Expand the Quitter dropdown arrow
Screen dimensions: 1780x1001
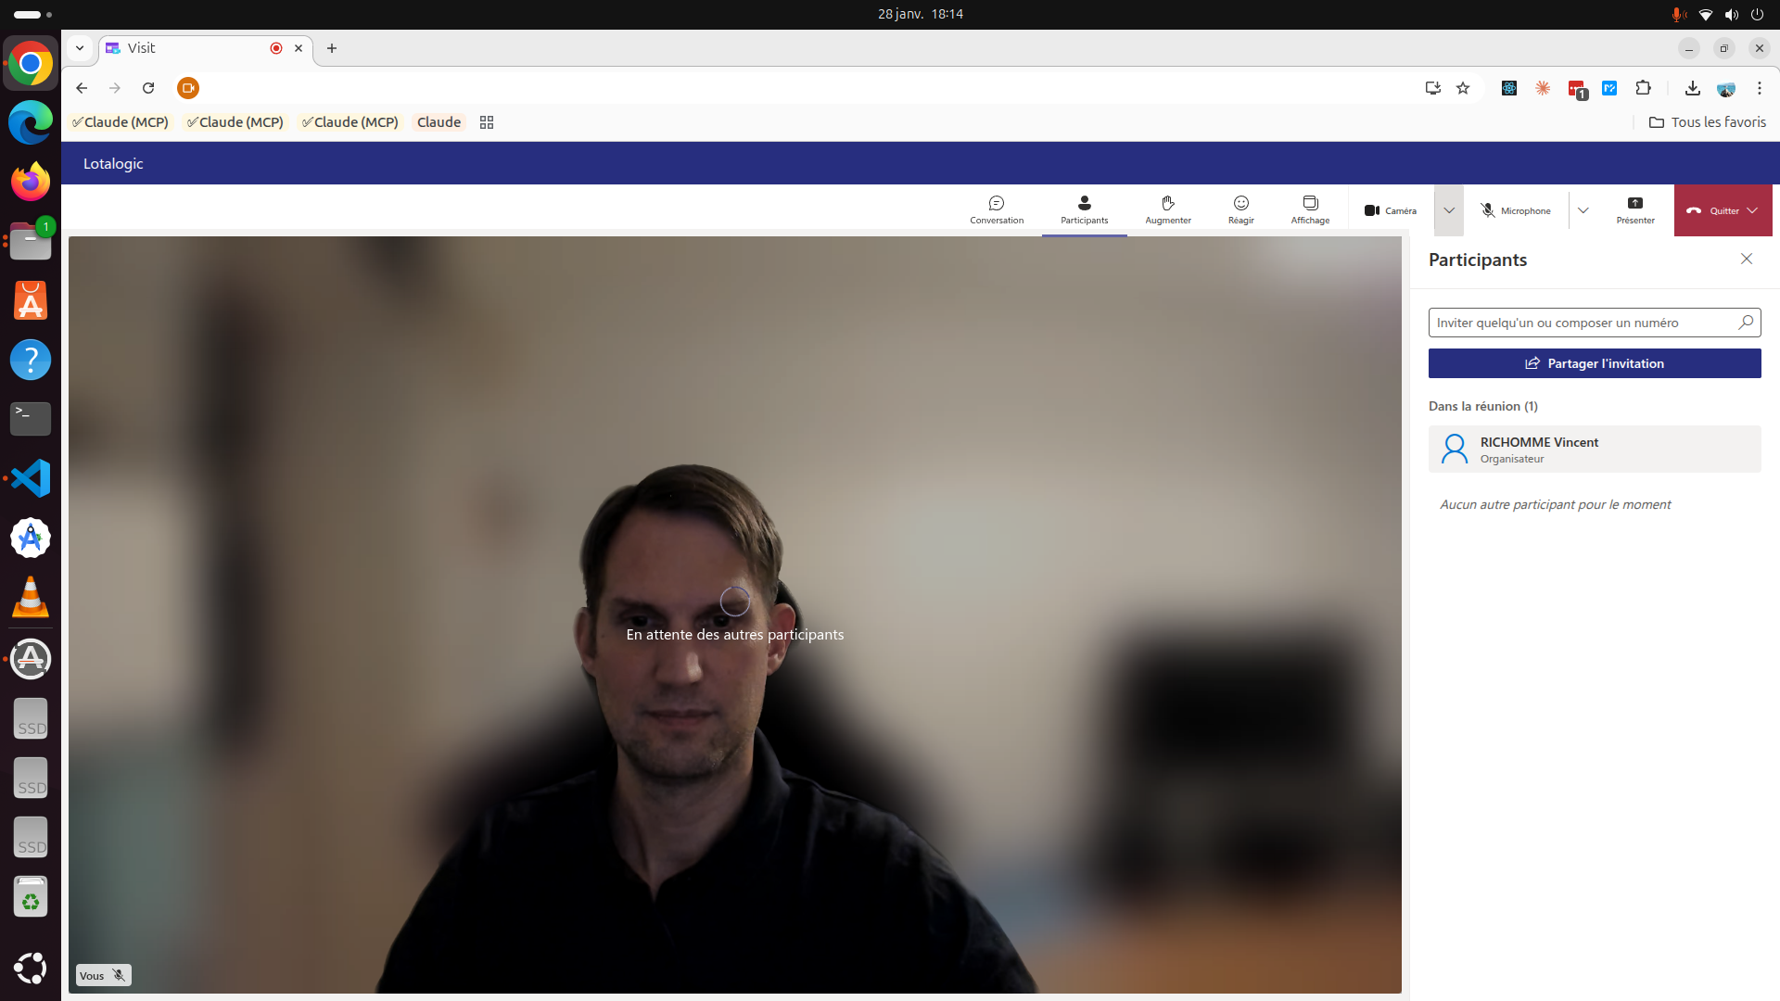[1752, 210]
